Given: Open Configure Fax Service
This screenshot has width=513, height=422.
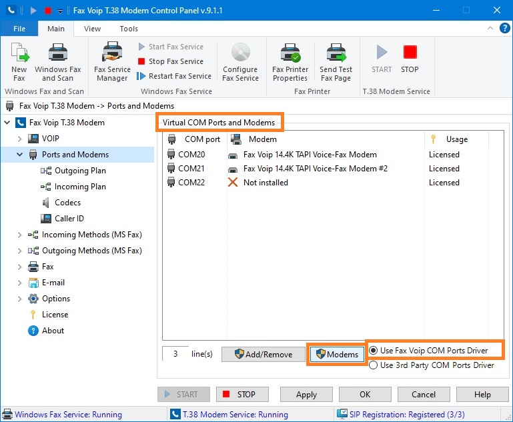Looking at the screenshot, I should click(240, 62).
